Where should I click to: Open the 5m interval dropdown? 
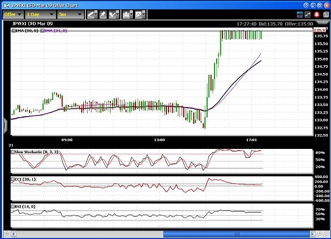click(x=70, y=14)
